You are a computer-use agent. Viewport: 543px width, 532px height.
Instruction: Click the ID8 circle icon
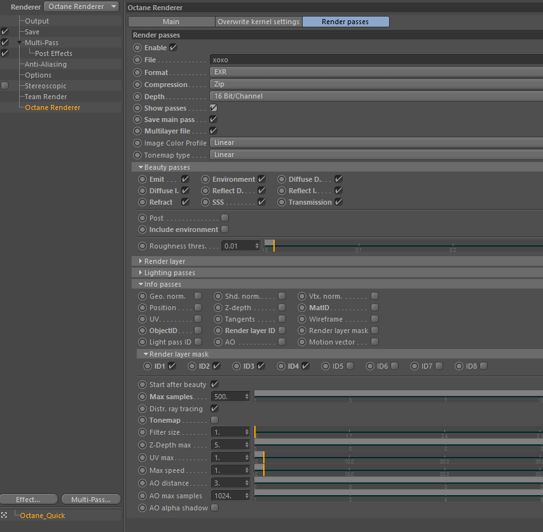pos(459,366)
